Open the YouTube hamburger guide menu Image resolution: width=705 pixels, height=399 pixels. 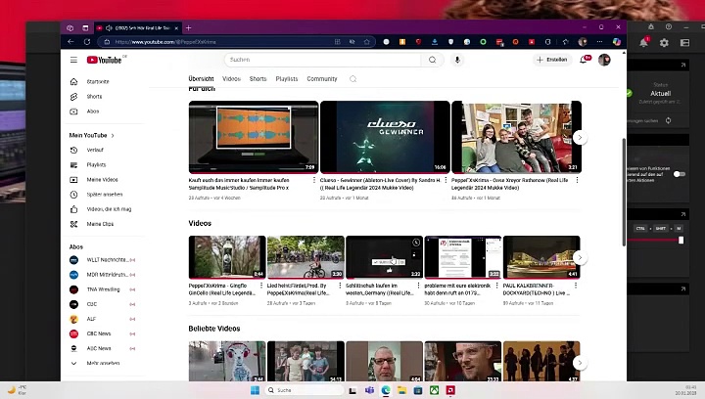click(x=73, y=60)
